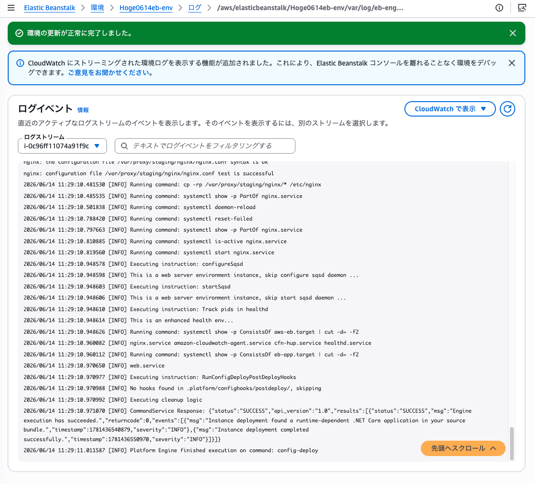Go to Elastic Beanstalk breadcrumb

pos(50,8)
